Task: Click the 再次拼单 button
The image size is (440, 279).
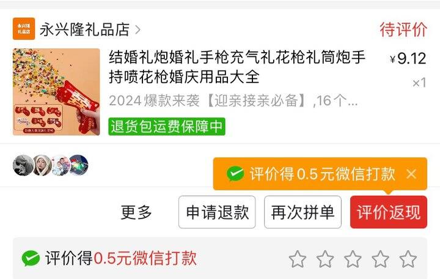Action: (302, 212)
